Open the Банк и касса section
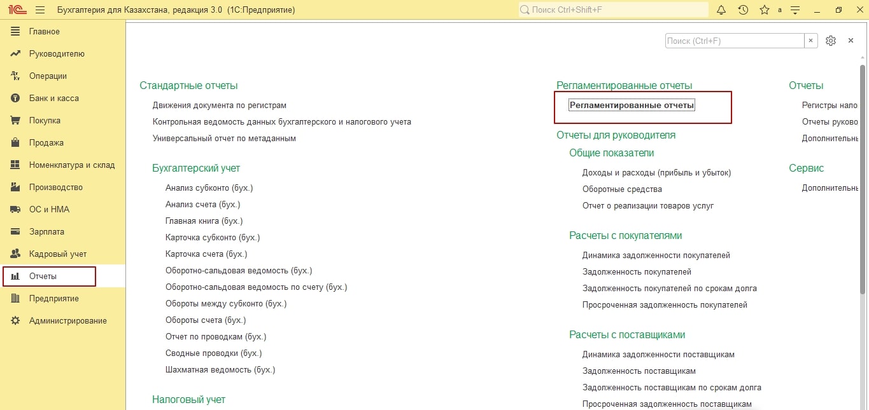The height and width of the screenshot is (410, 869). pos(53,99)
